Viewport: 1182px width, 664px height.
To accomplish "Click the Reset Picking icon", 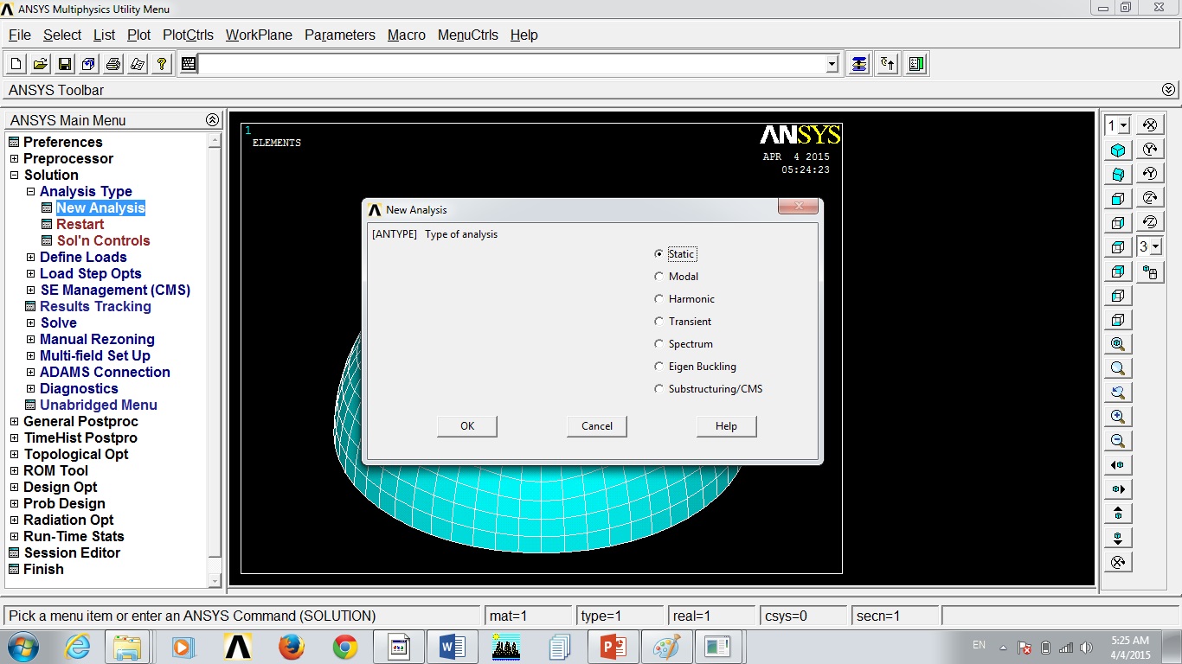I will pyautogui.click(x=888, y=64).
